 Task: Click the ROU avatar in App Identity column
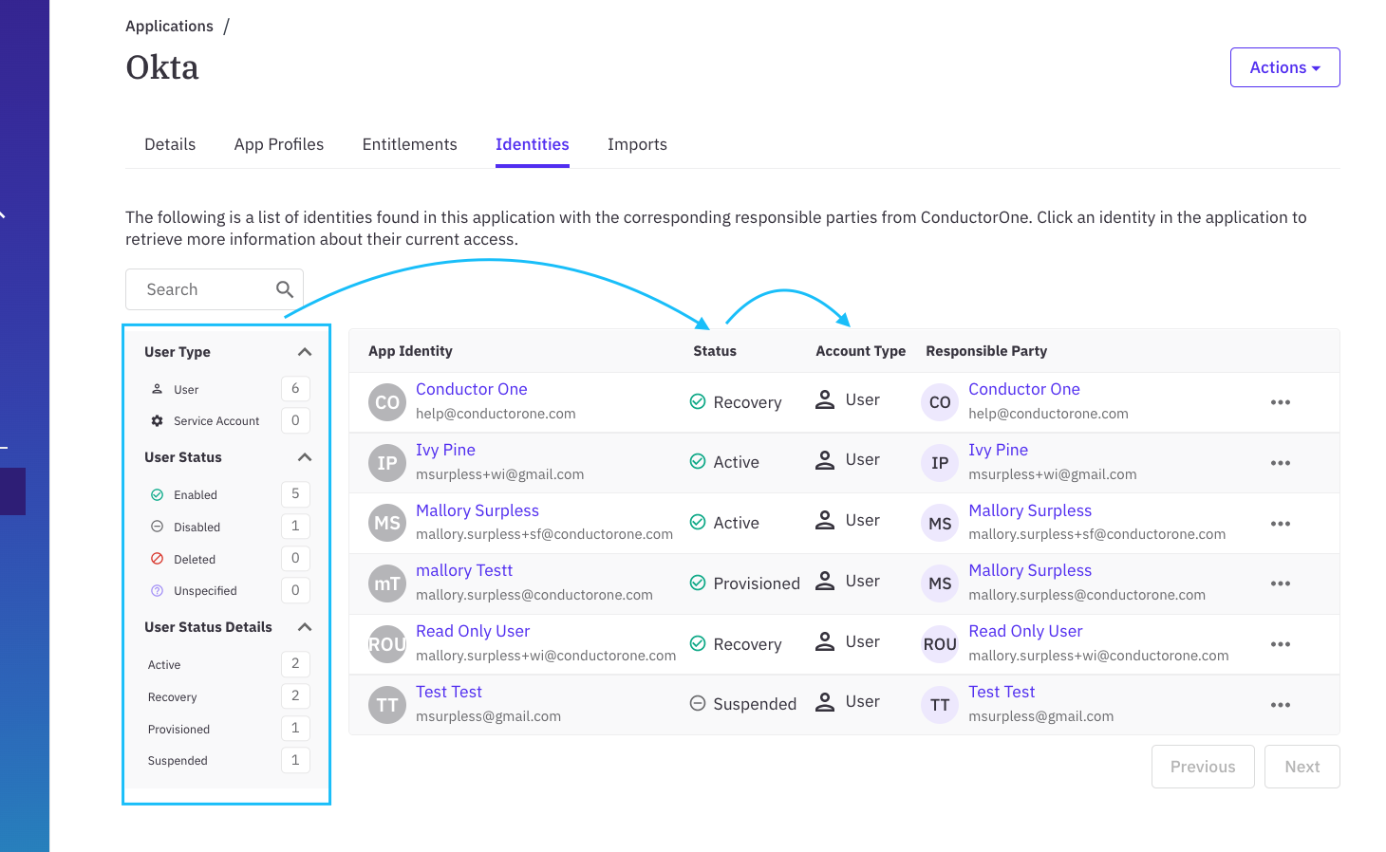click(387, 644)
